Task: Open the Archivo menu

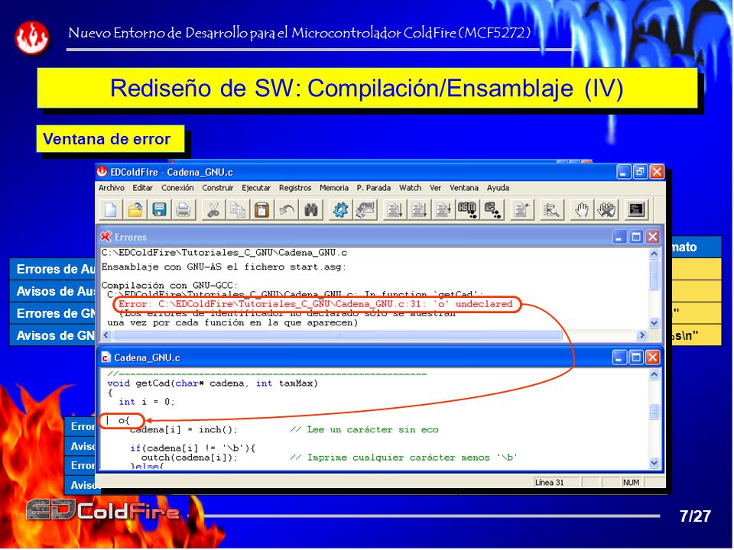Action: [112, 188]
